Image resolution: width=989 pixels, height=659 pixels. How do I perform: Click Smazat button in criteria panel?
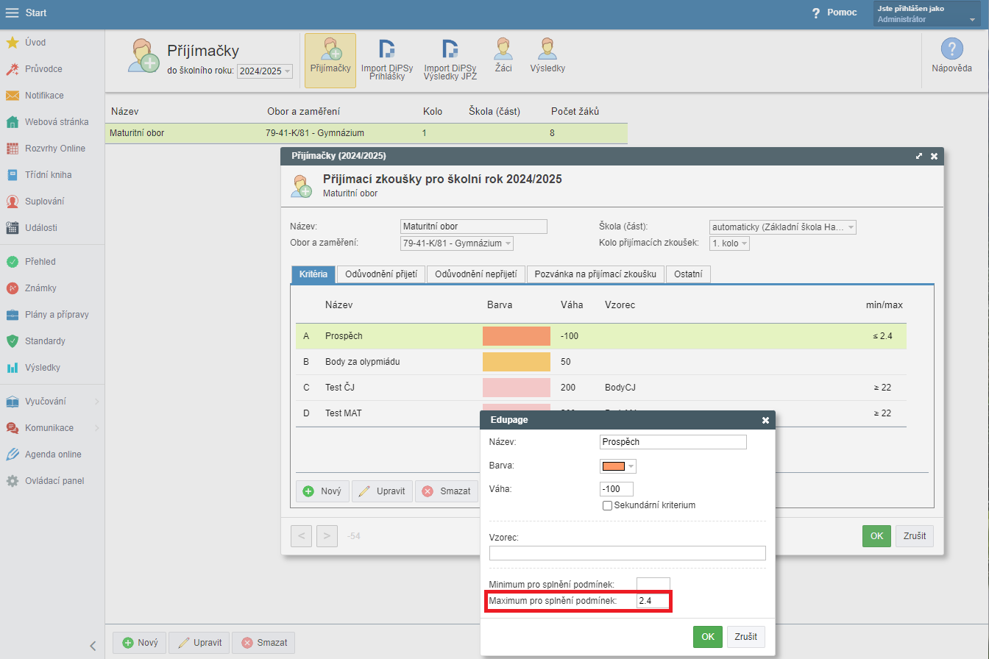(446, 491)
